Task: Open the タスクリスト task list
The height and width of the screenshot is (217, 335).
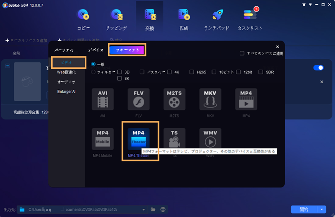Action: (x=250, y=20)
